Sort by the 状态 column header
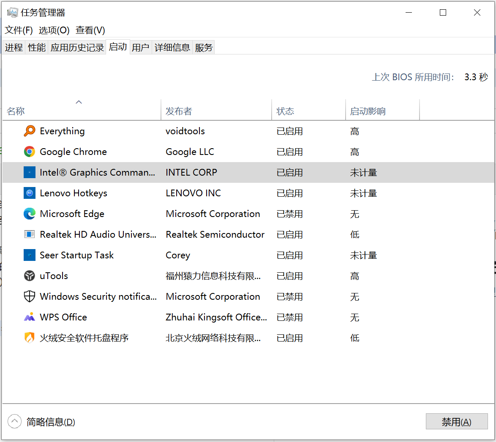The image size is (496, 442). [309, 110]
